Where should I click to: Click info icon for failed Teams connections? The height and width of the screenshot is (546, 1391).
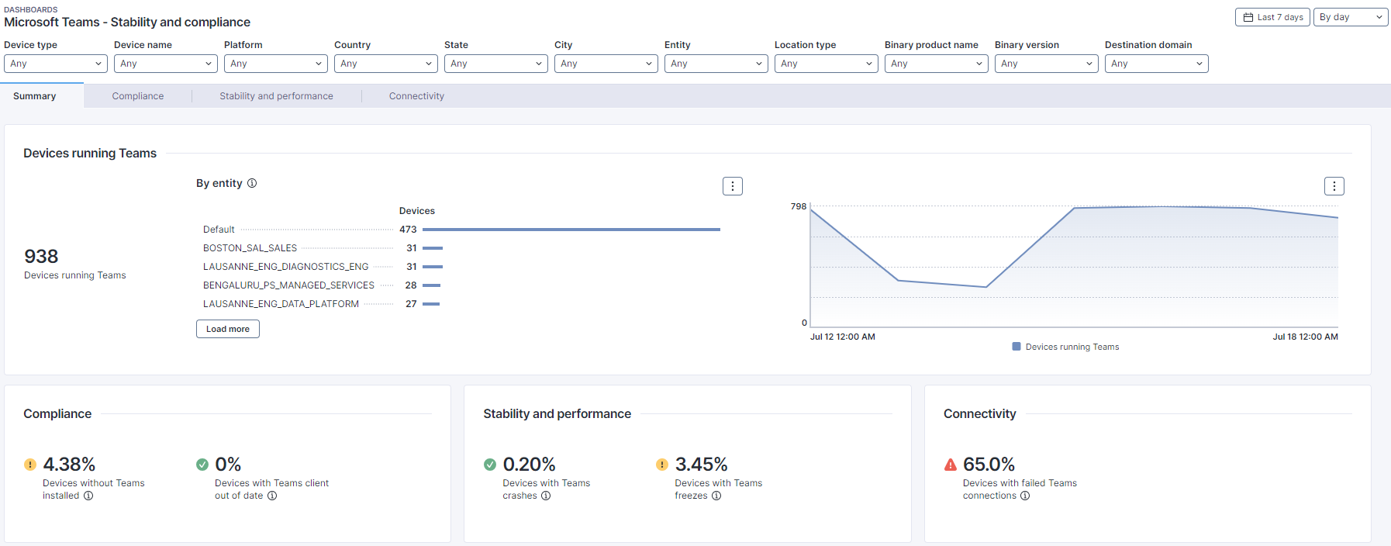point(1025,496)
